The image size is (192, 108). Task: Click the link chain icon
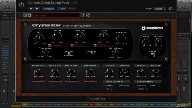[170, 9]
